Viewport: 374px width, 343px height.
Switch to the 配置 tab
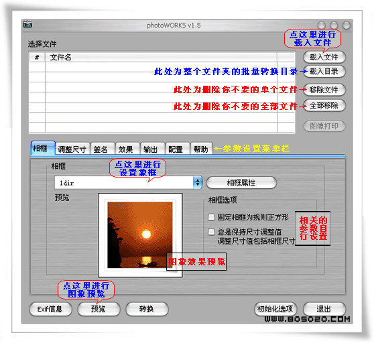(x=178, y=149)
